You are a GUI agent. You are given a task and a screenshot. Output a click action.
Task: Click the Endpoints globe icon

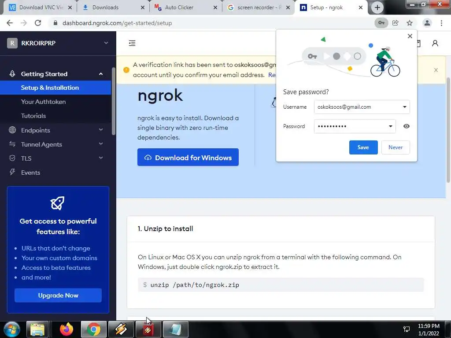point(12,130)
